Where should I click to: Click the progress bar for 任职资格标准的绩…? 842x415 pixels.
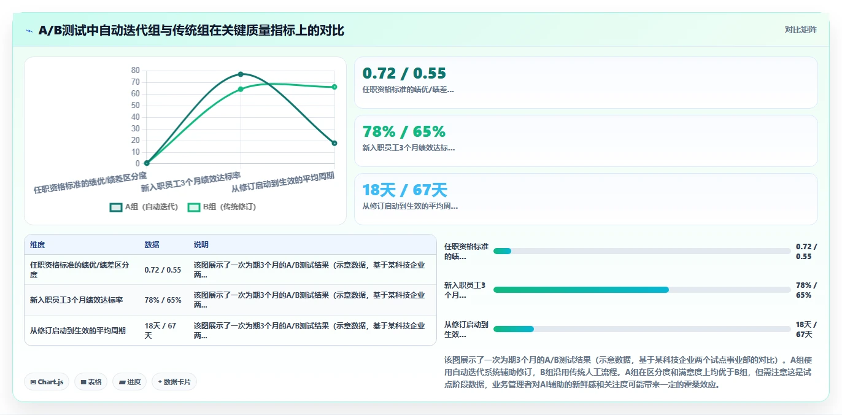point(642,250)
